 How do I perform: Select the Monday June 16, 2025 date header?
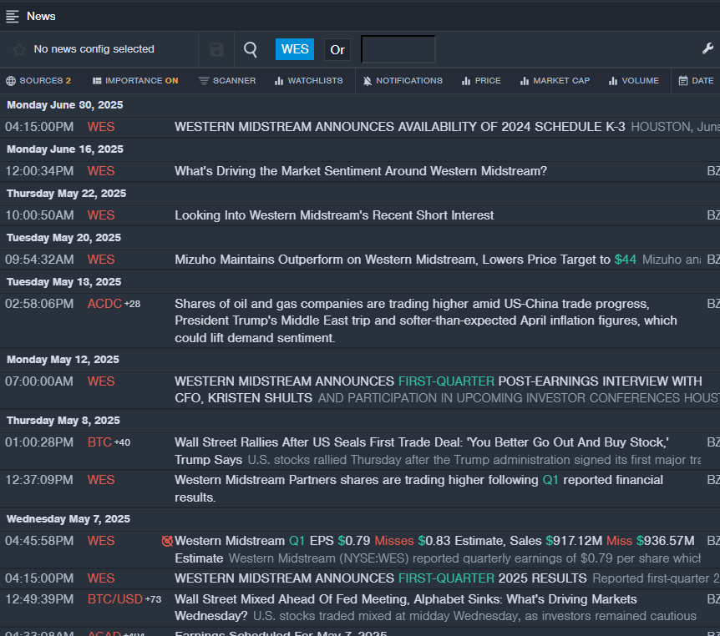65,149
